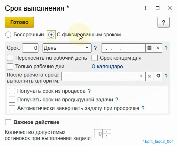The image size is (177, 146).
Task: Open the three-dot more actions menu
Action: 145,8
